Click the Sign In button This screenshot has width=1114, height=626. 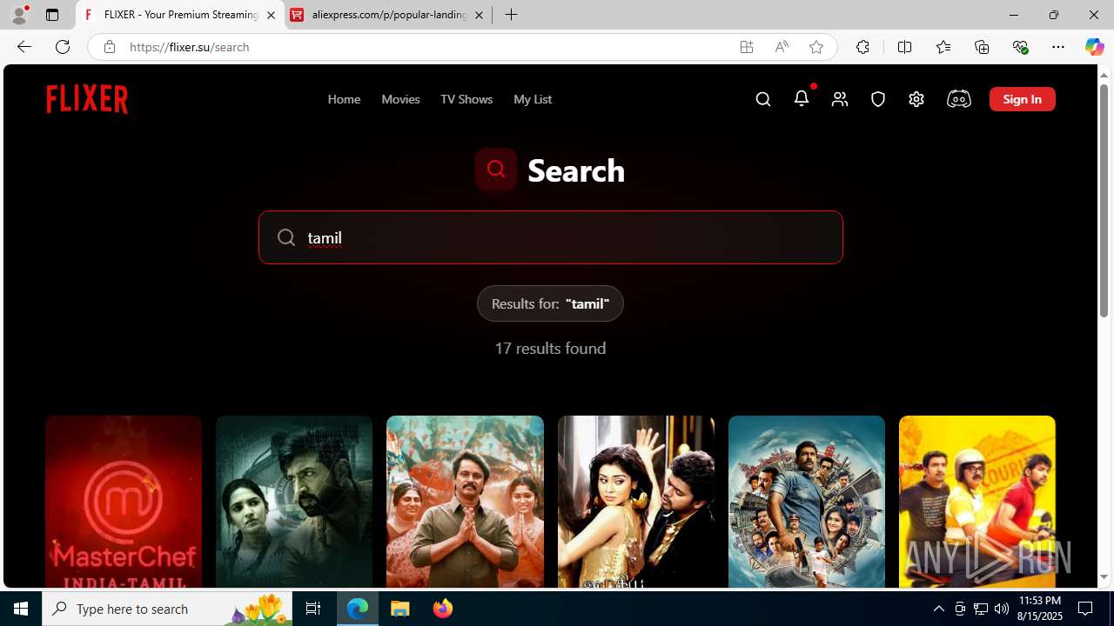click(1023, 99)
